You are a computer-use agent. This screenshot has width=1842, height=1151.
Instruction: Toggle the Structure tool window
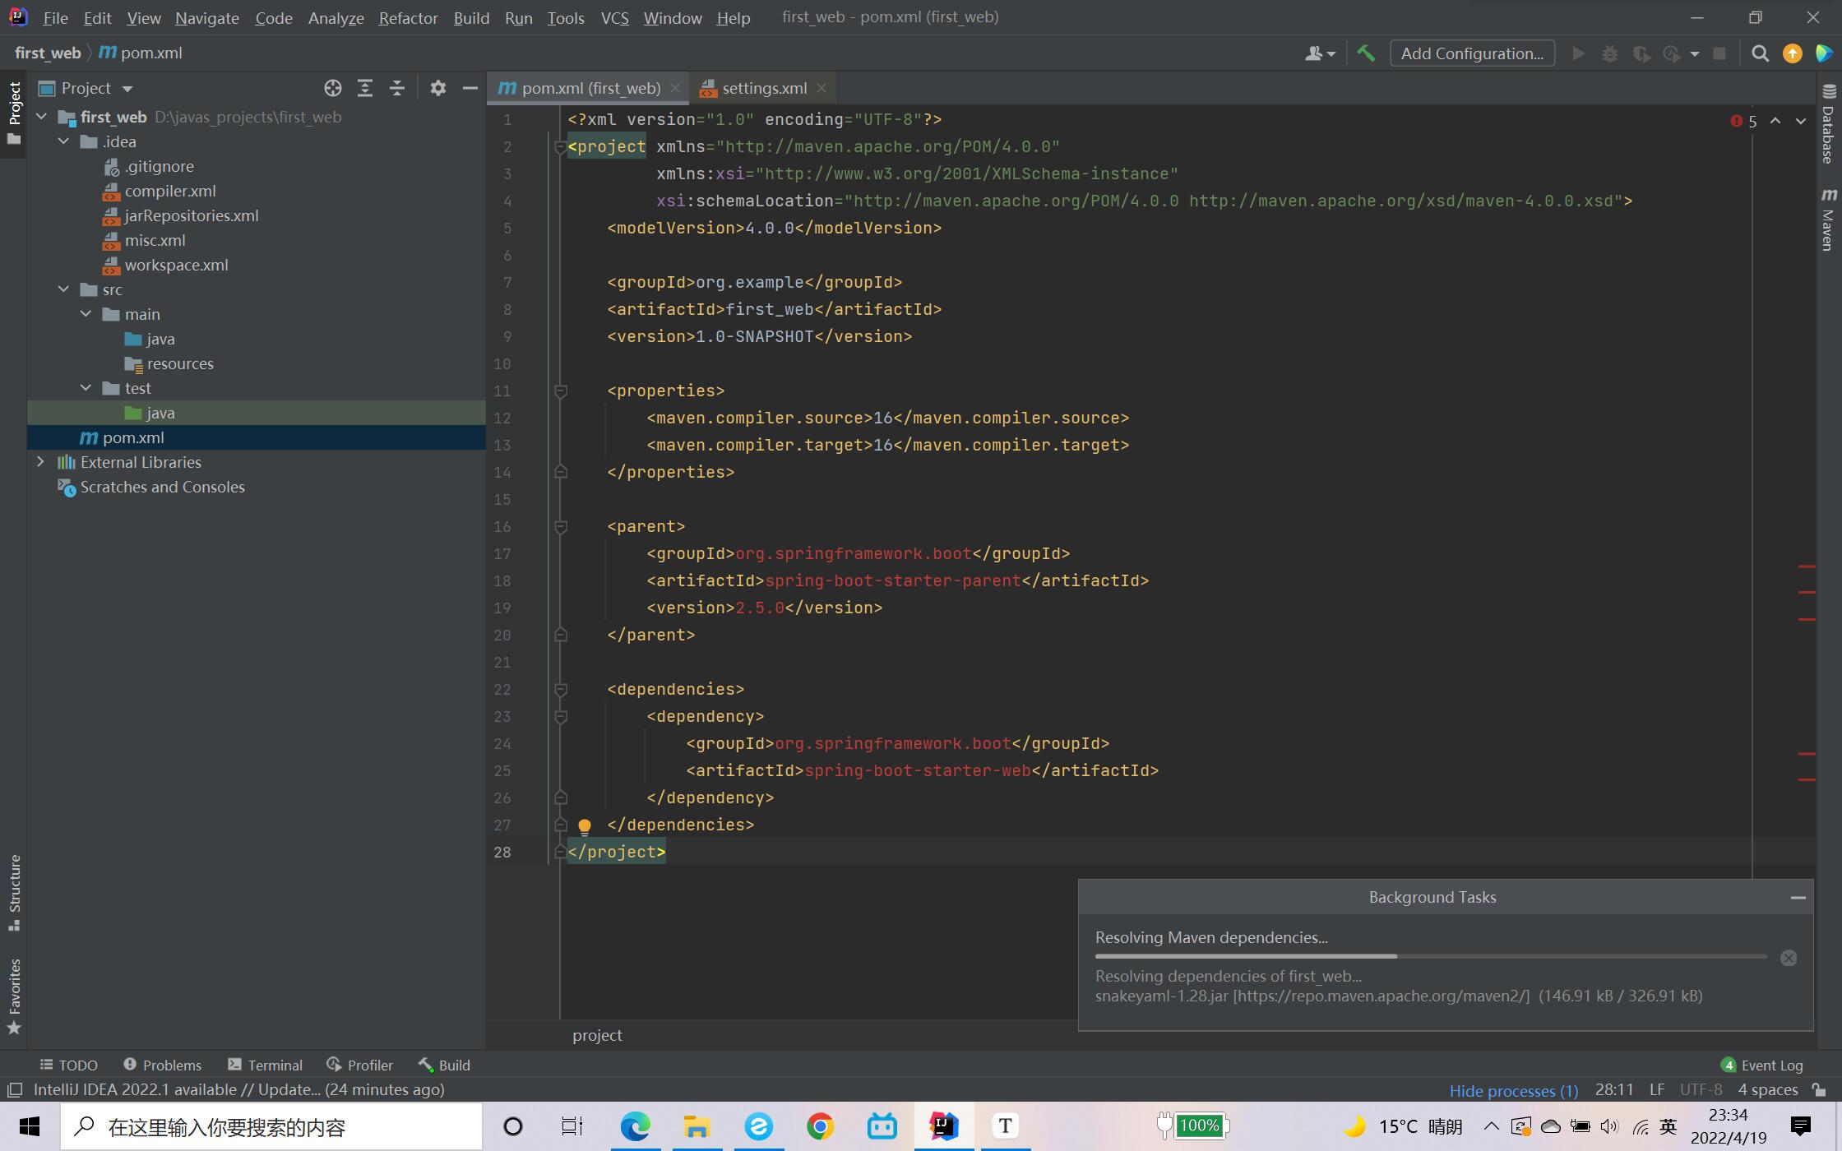click(14, 892)
